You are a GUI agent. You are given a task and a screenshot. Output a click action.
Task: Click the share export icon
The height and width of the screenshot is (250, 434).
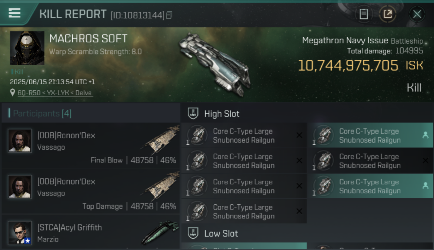(x=388, y=14)
